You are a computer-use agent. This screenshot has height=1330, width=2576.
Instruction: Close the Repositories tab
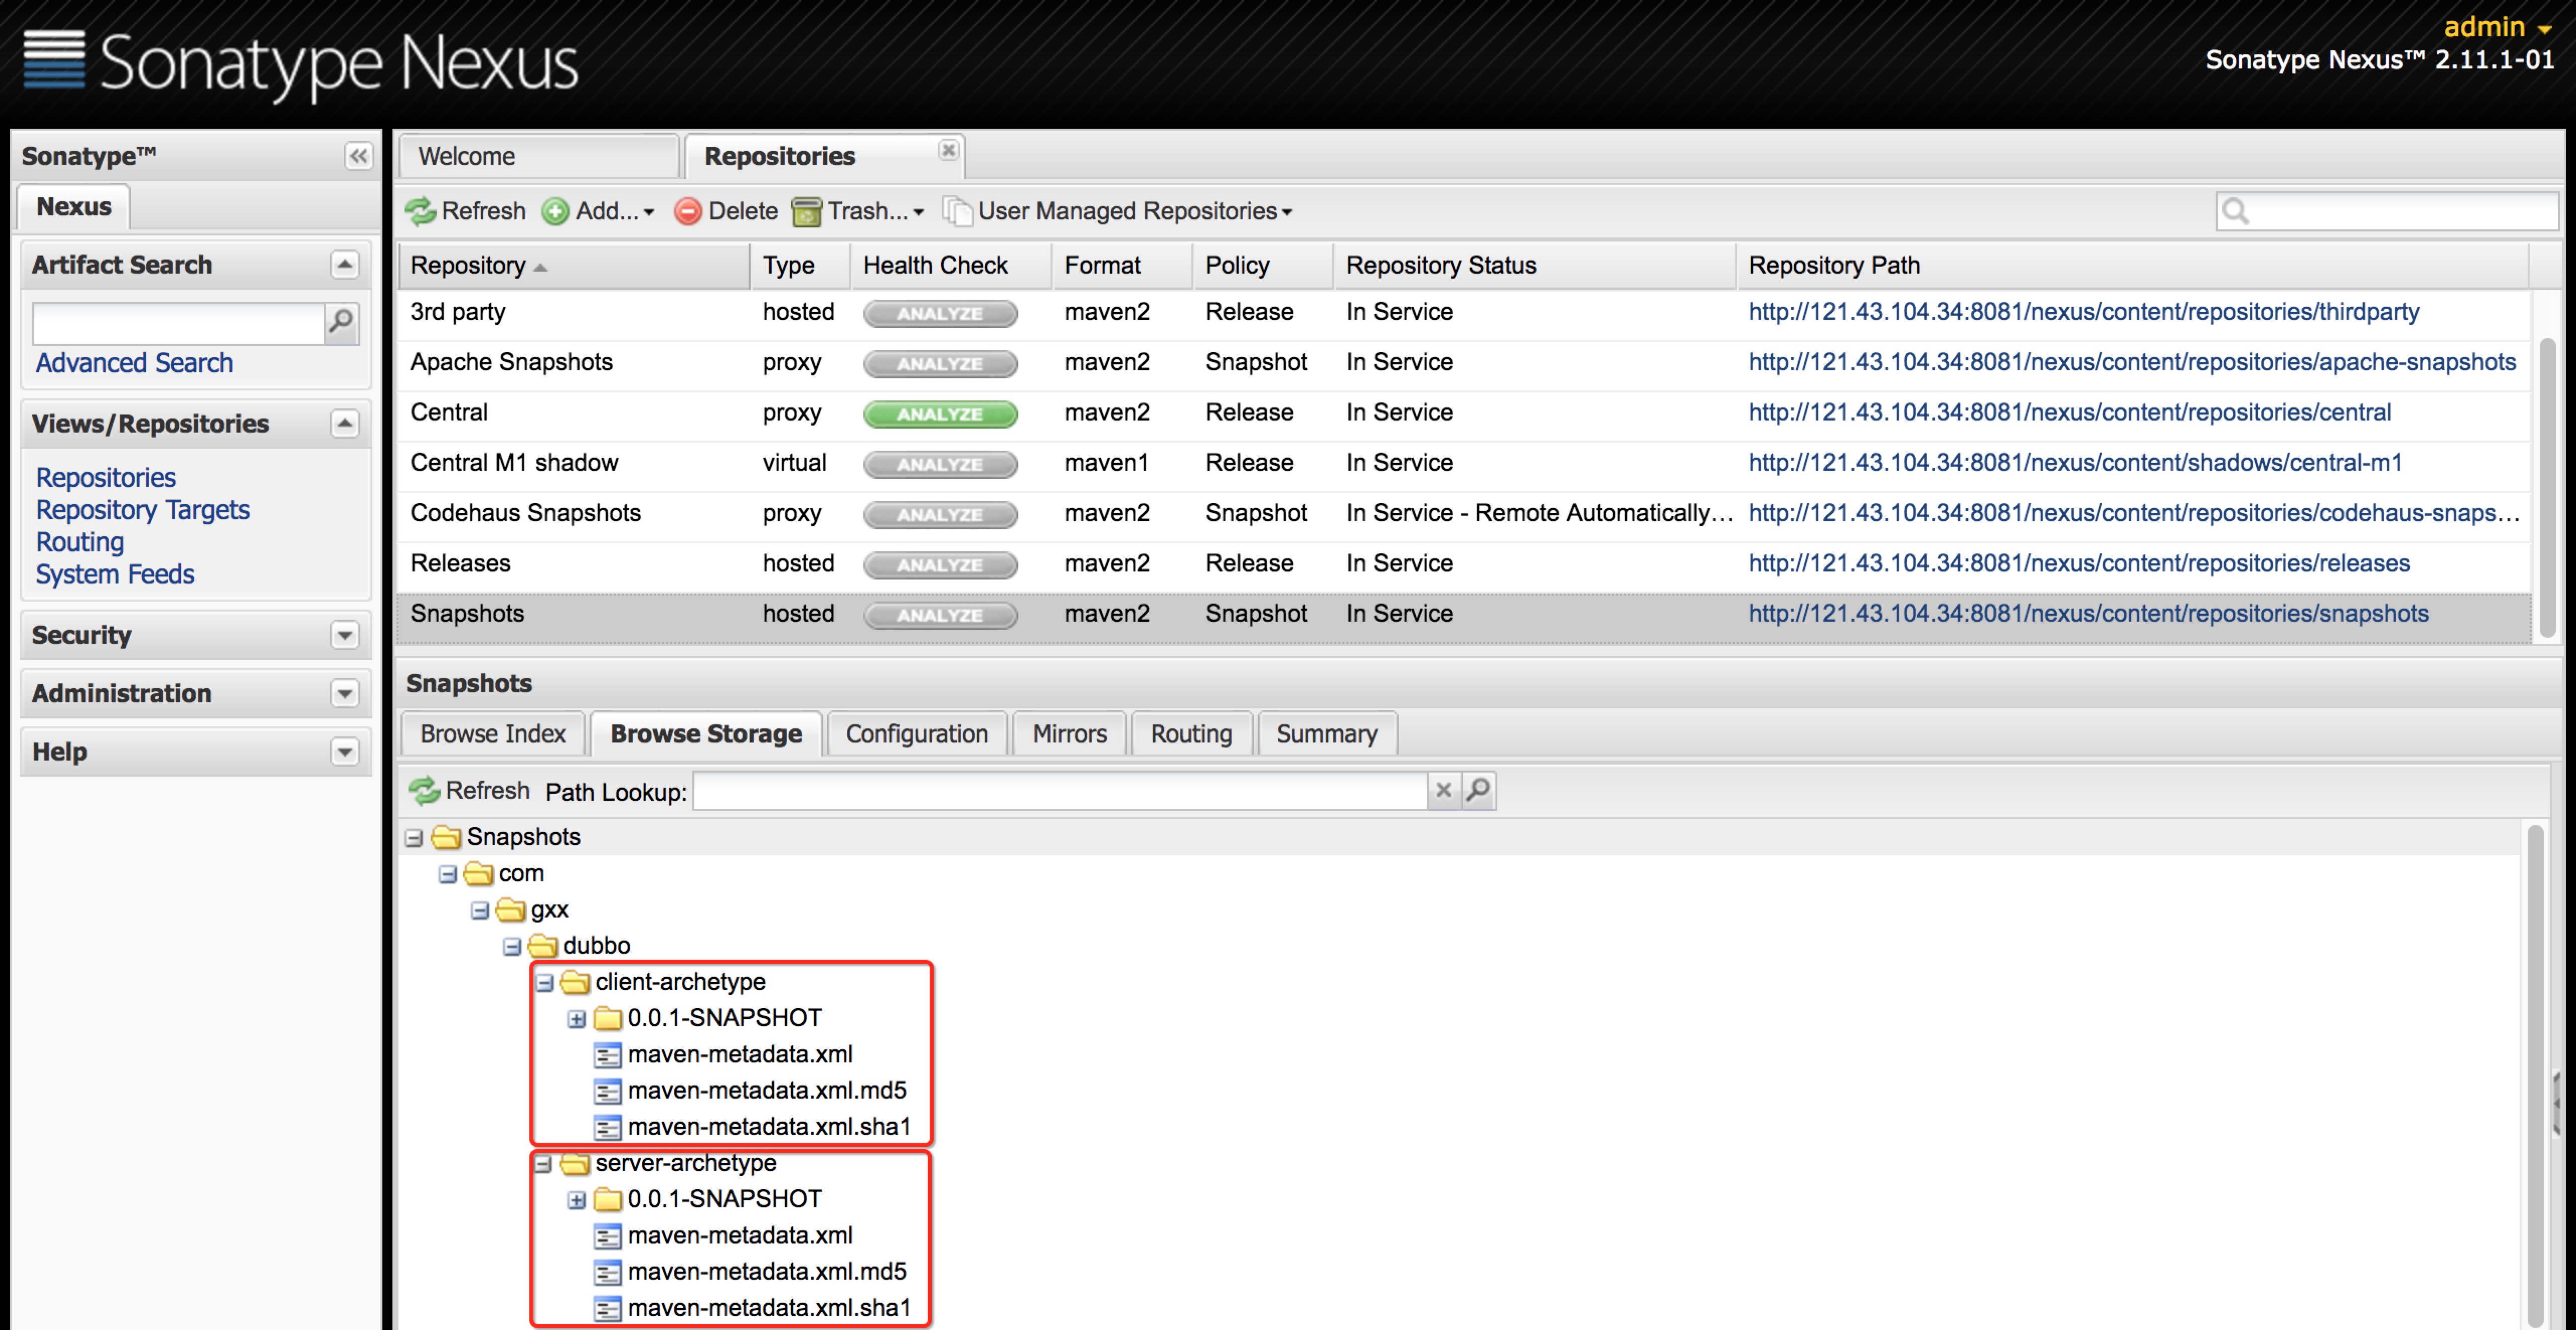pyautogui.click(x=948, y=150)
